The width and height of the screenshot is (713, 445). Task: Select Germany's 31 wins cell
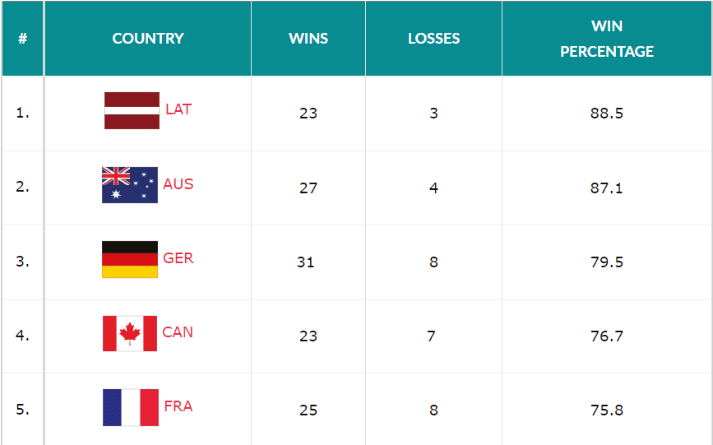[x=308, y=262]
